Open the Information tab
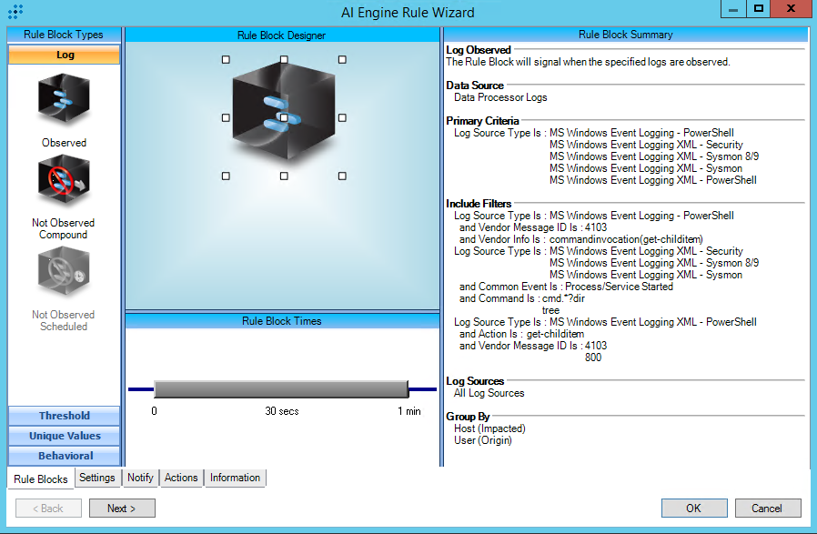This screenshot has height=534, width=817. [235, 478]
